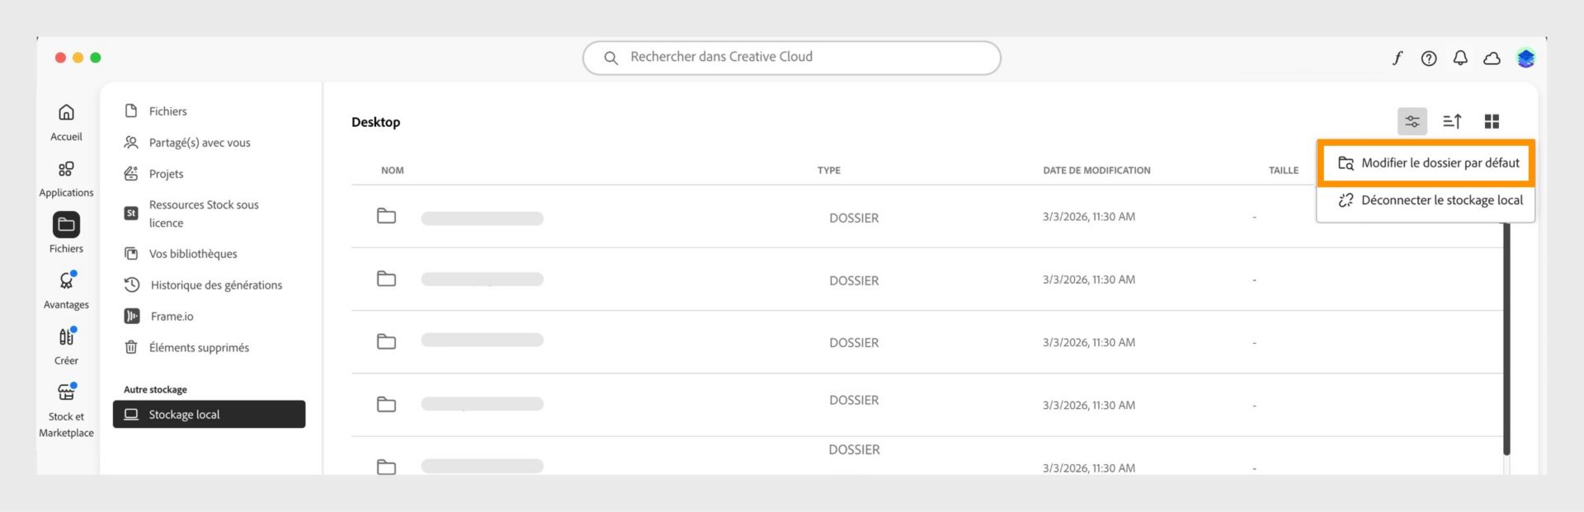The image size is (1584, 512).
Task: Sort by the TAILLE column header
Action: [x=1283, y=171]
